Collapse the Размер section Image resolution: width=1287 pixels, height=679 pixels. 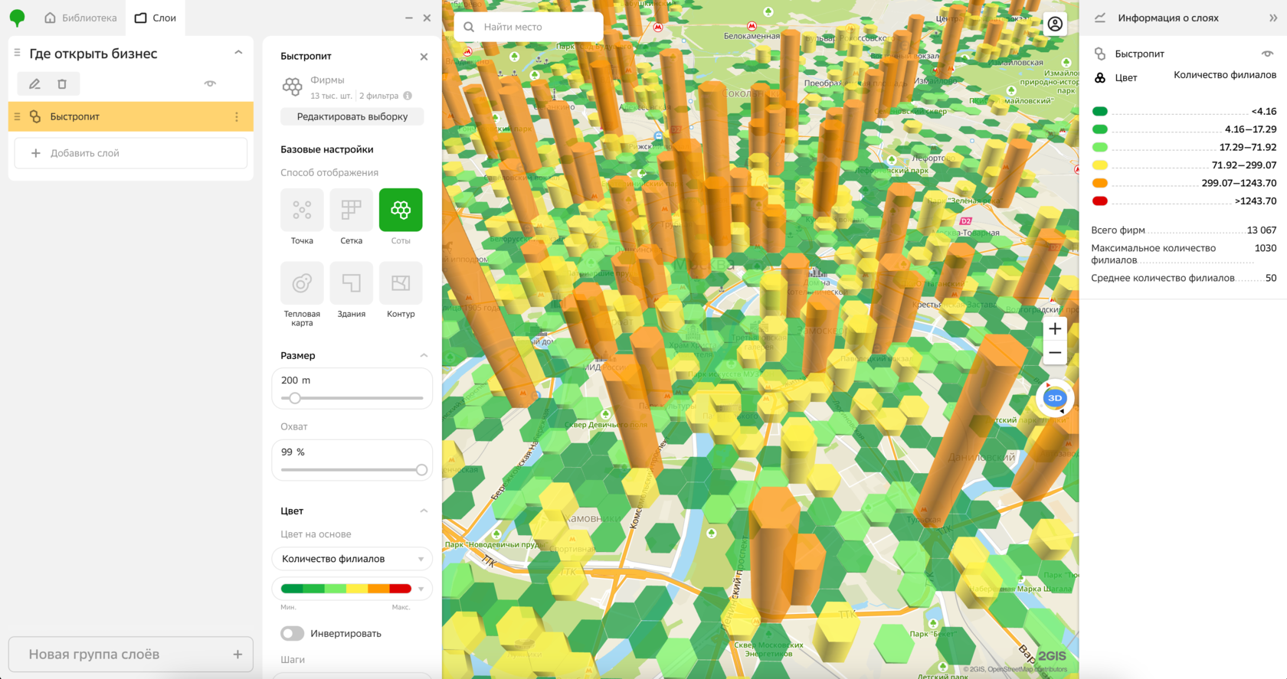click(x=424, y=355)
